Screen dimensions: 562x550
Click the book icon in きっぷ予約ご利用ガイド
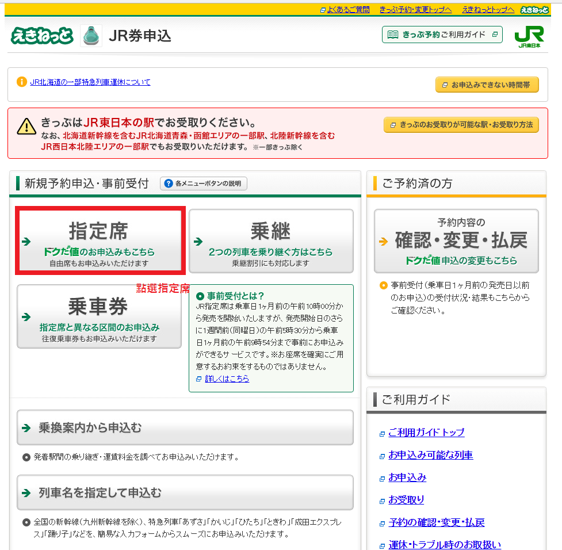[x=393, y=35]
